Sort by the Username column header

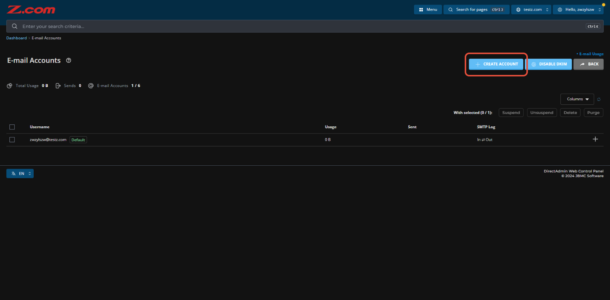tap(40, 127)
